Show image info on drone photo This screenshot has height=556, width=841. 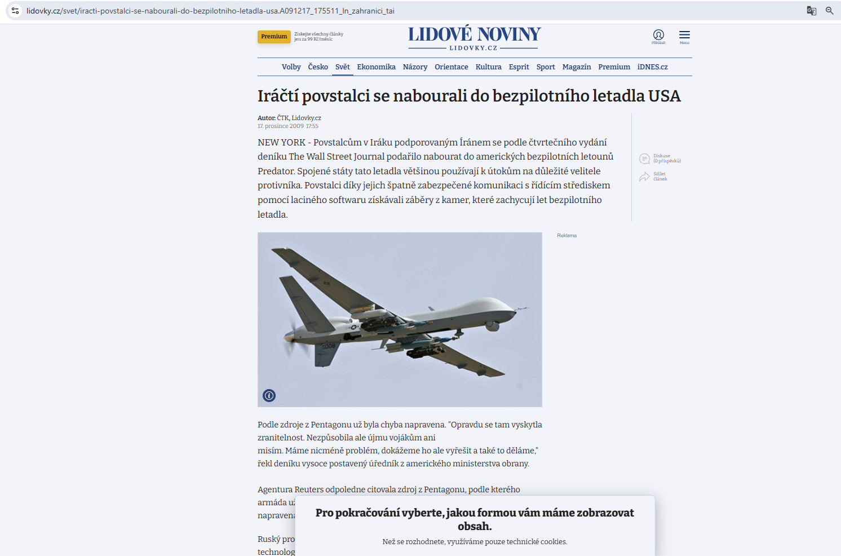tap(269, 395)
